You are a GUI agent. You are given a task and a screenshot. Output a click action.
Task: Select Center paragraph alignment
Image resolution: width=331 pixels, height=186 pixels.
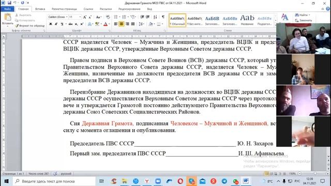pyautogui.click(x=122, y=24)
